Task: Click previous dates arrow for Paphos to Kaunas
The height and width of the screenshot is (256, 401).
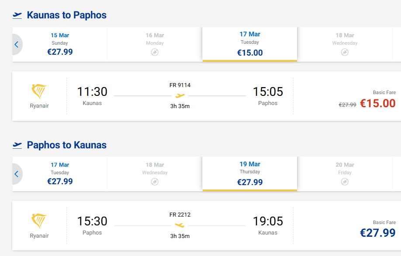Action: (17, 174)
